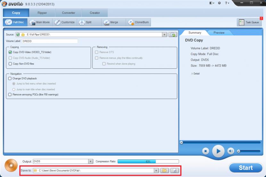Expand the Save to path dropdown
Screen dimensions: 266x177
[156, 170]
